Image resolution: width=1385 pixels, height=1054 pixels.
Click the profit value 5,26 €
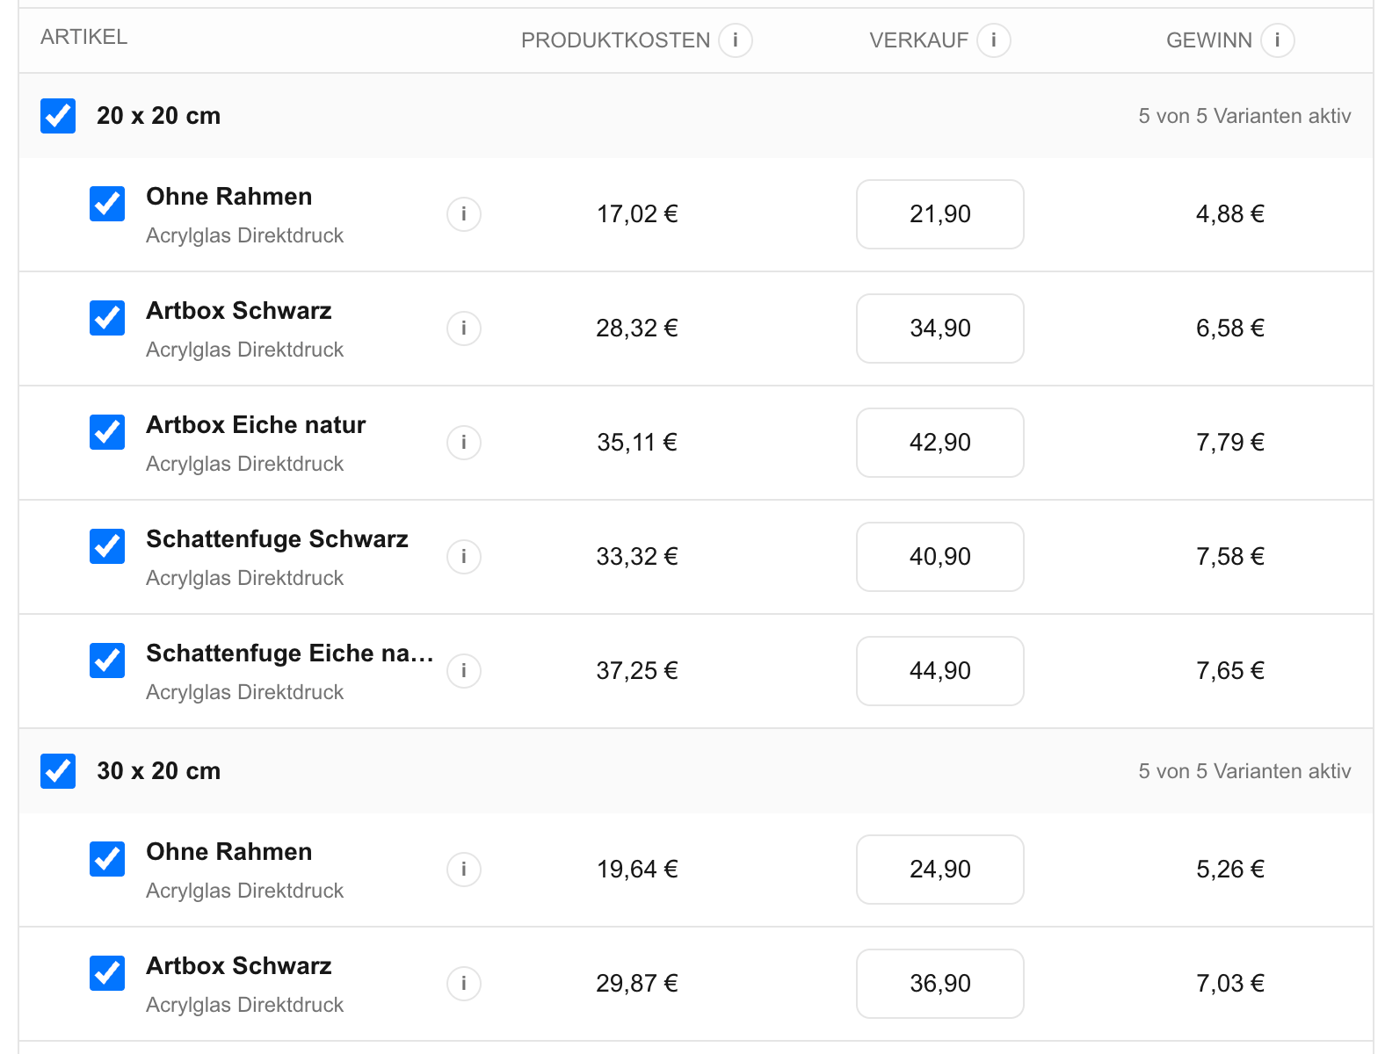pos(1230,870)
